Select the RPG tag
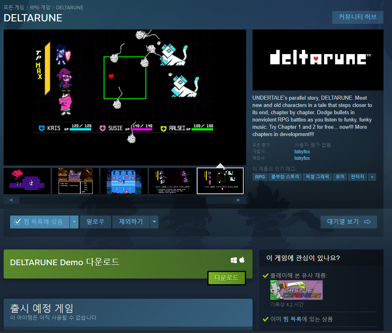This screenshot has height=333, width=392. point(260,177)
